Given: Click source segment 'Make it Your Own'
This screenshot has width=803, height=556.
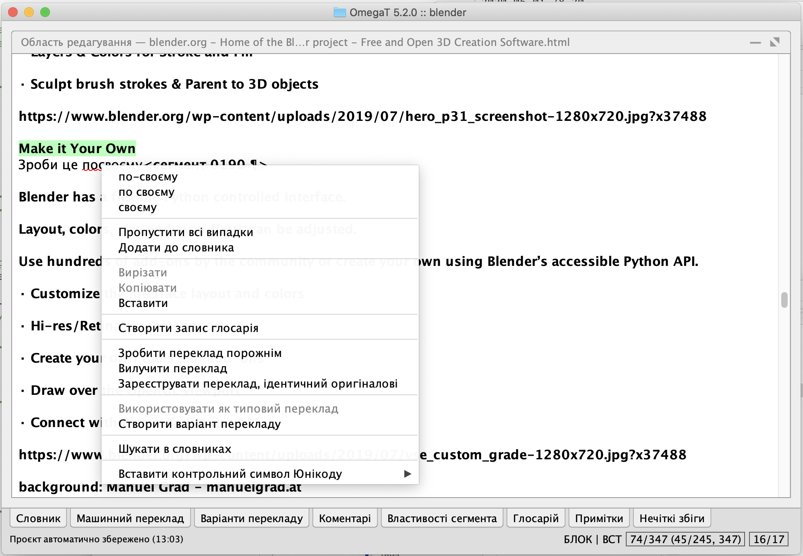Looking at the screenshot, I should [x=77, y=149].
